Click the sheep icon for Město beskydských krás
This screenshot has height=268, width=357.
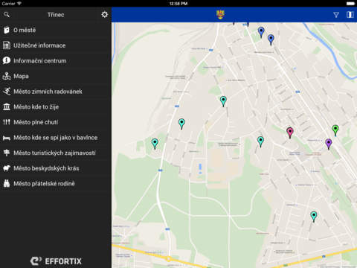[7, 168]
